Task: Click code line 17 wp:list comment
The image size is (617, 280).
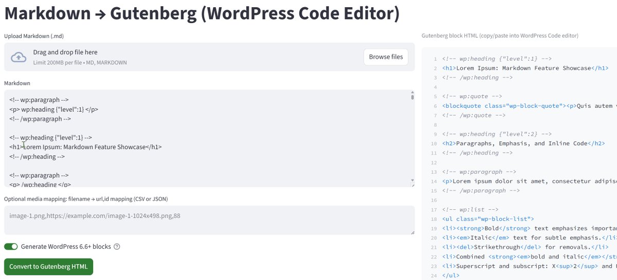Action: (470, 209)
